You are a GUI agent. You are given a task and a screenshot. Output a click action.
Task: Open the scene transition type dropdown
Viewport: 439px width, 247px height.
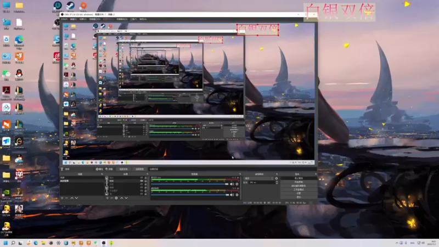tap(259, 178)
